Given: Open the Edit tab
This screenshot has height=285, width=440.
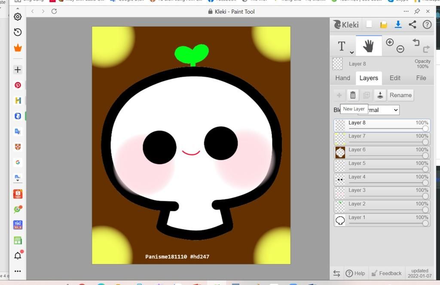Looking at the screenshot, I should click(395, 78).
